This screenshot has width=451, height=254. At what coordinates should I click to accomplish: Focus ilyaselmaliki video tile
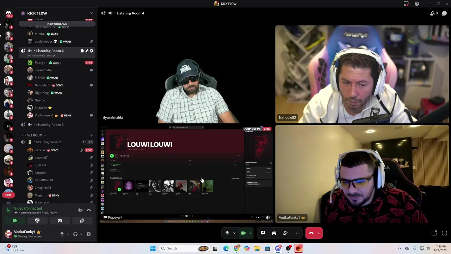pyautogui.click(x=187, y=74)
